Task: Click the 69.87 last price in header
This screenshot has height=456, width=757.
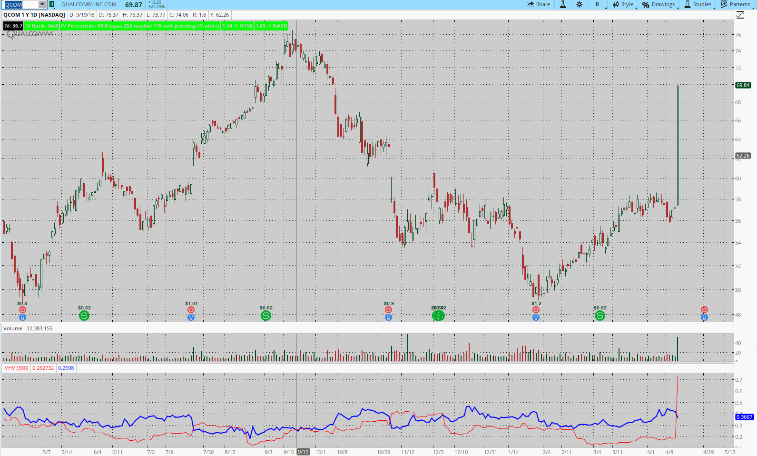Action: (x=134, y=5)
